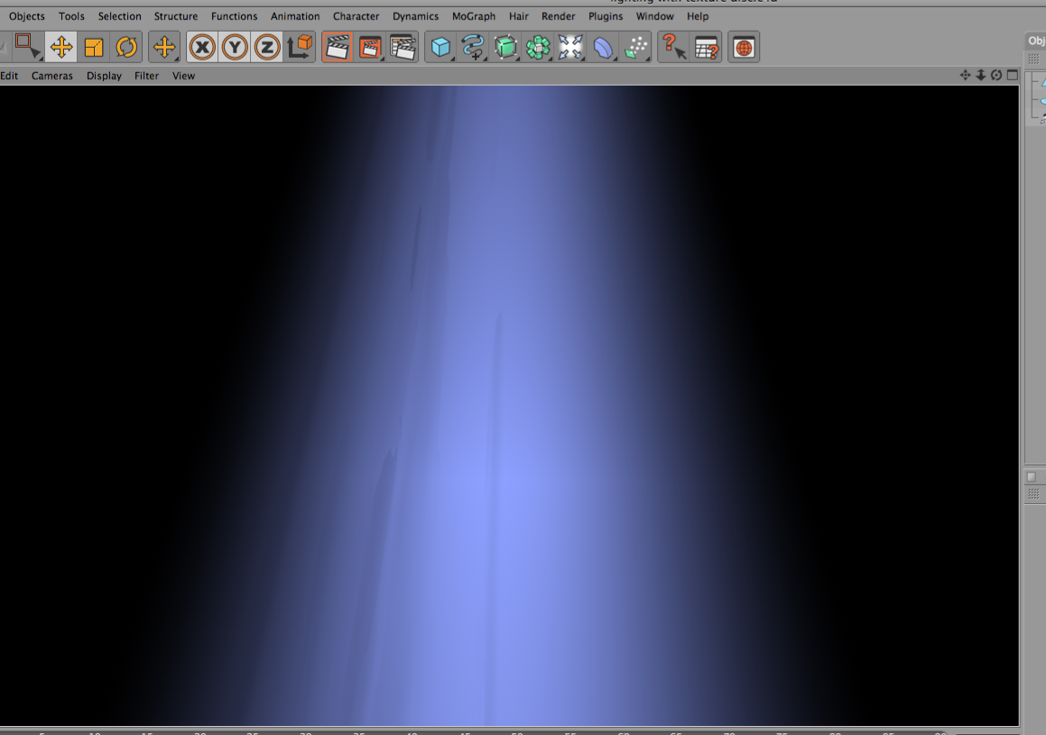Viewport: 1046px width, 735px height.
Task: Toggle the Z axis lock
Action: click(x=267, y=47)
